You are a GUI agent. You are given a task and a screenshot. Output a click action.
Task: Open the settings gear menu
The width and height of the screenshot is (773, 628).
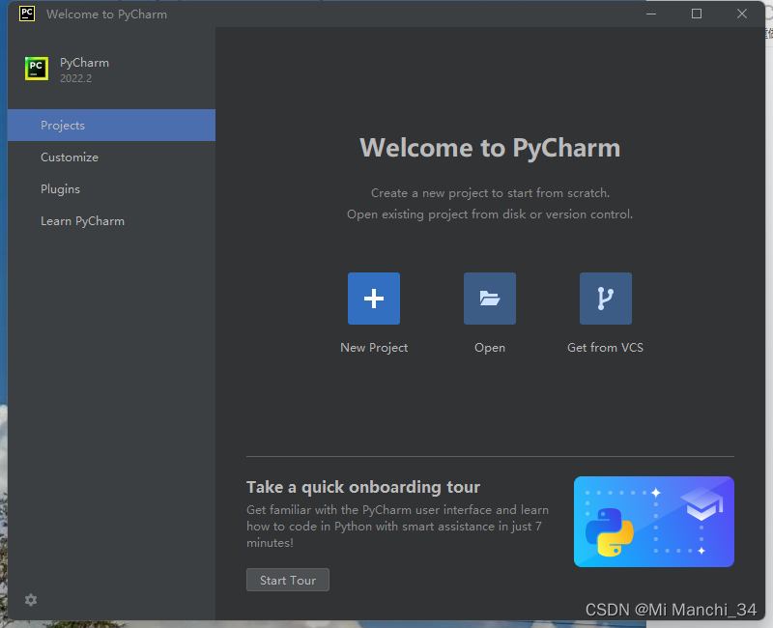[31, 600]
